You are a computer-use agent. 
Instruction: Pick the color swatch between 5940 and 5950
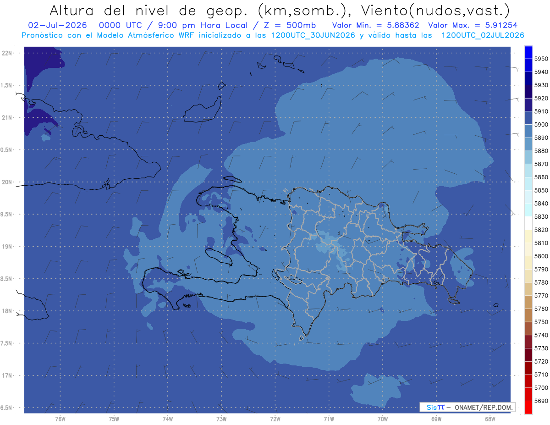pos(528,65)
